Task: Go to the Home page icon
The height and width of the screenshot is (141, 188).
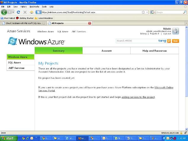Action: coord(32,12)
